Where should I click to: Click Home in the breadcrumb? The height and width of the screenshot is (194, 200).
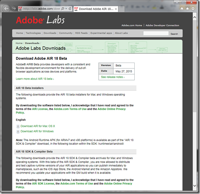point(19,43)
